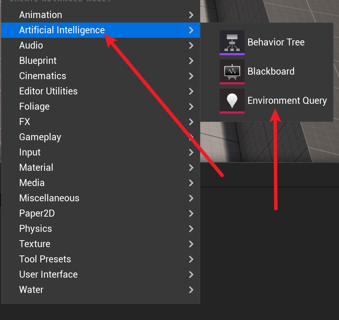
Task: Open the FX asset category
Action: [x=25, y=122]
